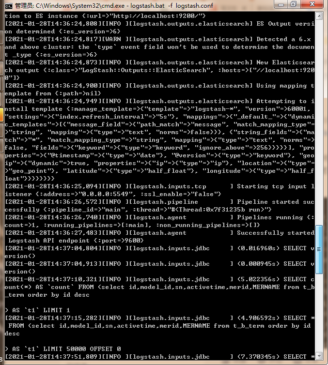
Task: Click the "Pipelines running" log entry
Action: pyautogui.click(x=159, y=221)
